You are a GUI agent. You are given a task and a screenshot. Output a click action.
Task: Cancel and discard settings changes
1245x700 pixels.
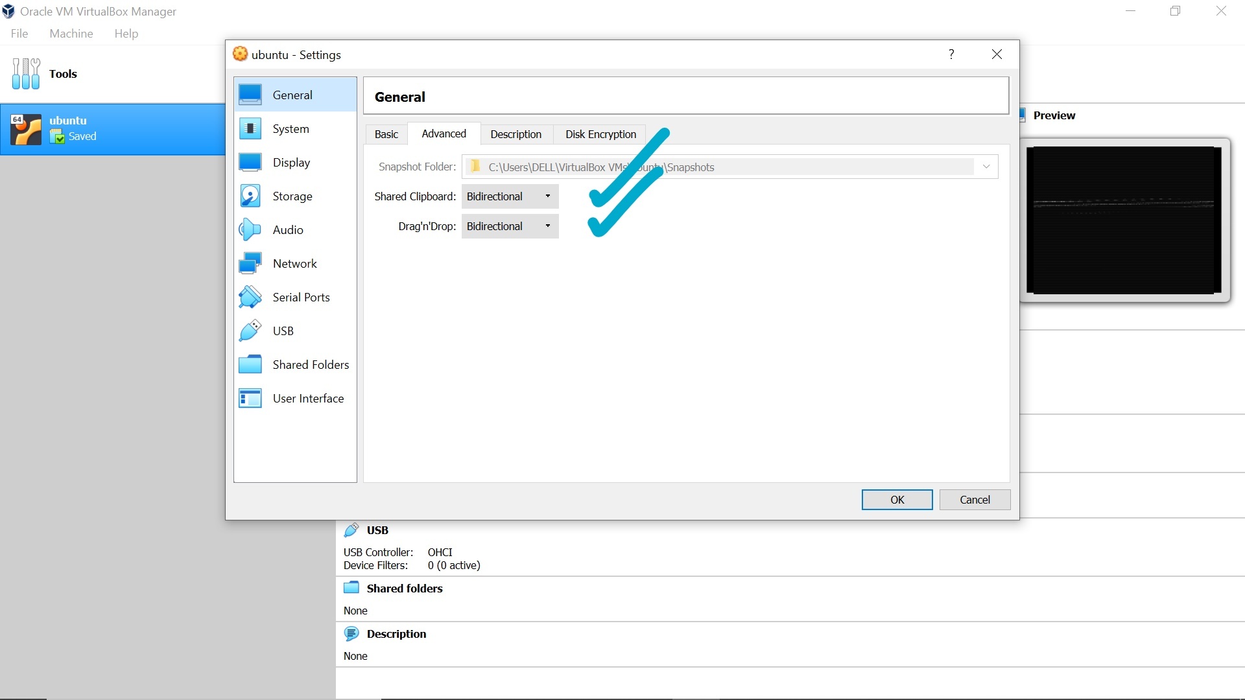coord(974,499)
